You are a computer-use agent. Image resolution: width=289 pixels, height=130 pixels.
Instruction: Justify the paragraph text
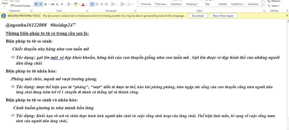click(106, 4)
